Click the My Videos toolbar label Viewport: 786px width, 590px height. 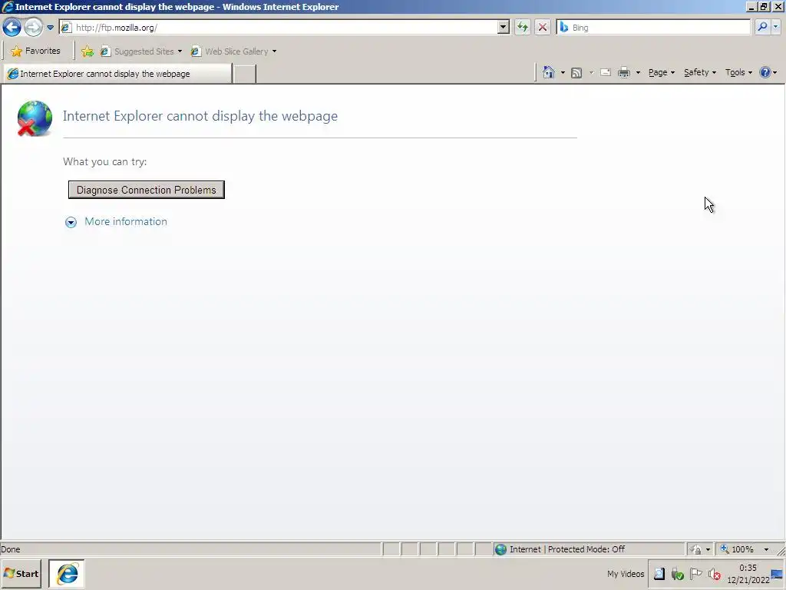point(626,573)
